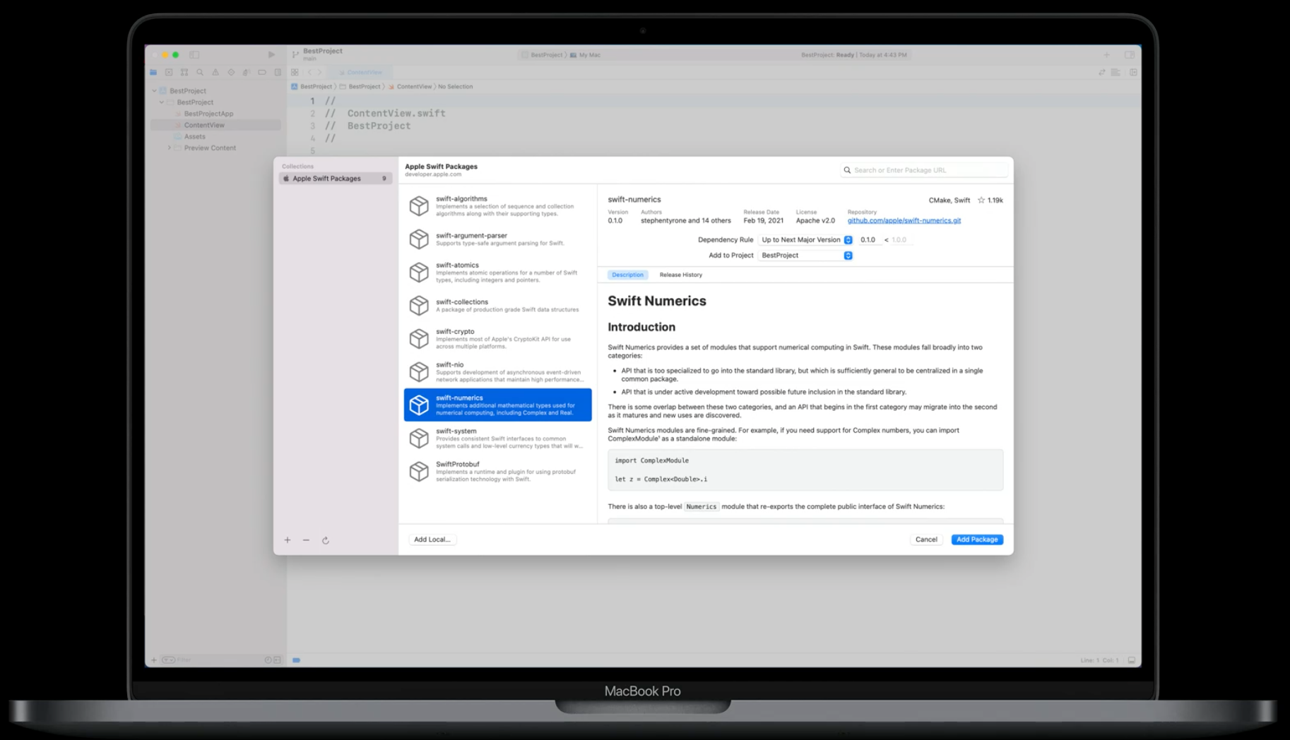Switch to the Release History tab
Viewport: 1290px width, 740px height.
(680, 275)
